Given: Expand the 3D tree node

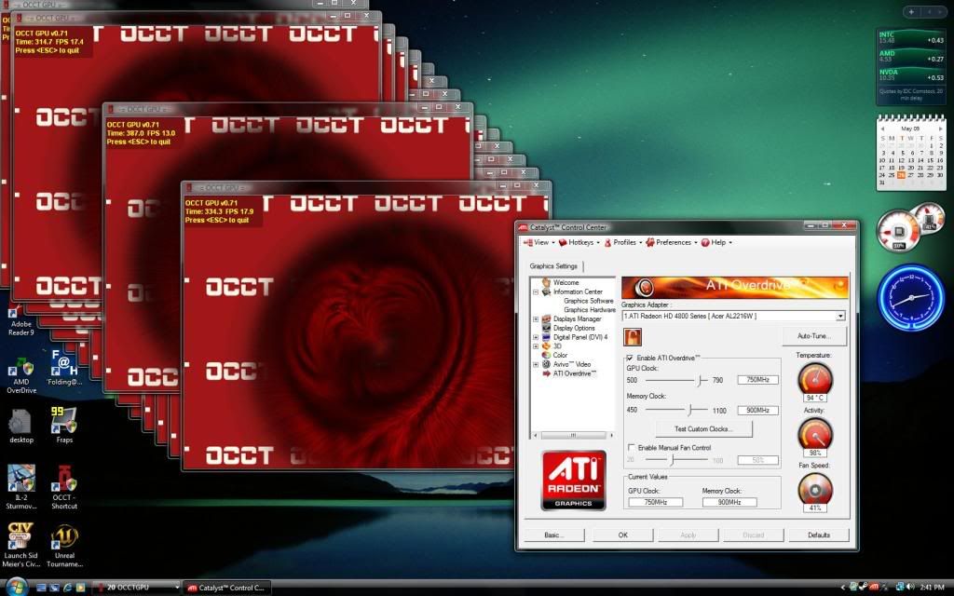Looking at the screenshot, I should [536, 346].
